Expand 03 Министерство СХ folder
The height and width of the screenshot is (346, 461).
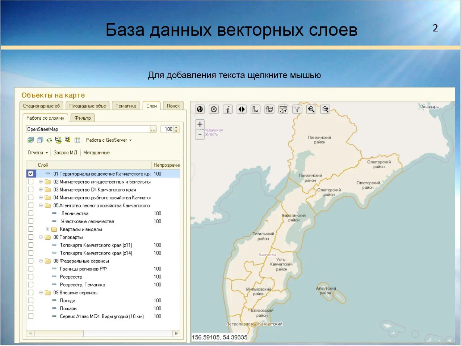[41, 189]
